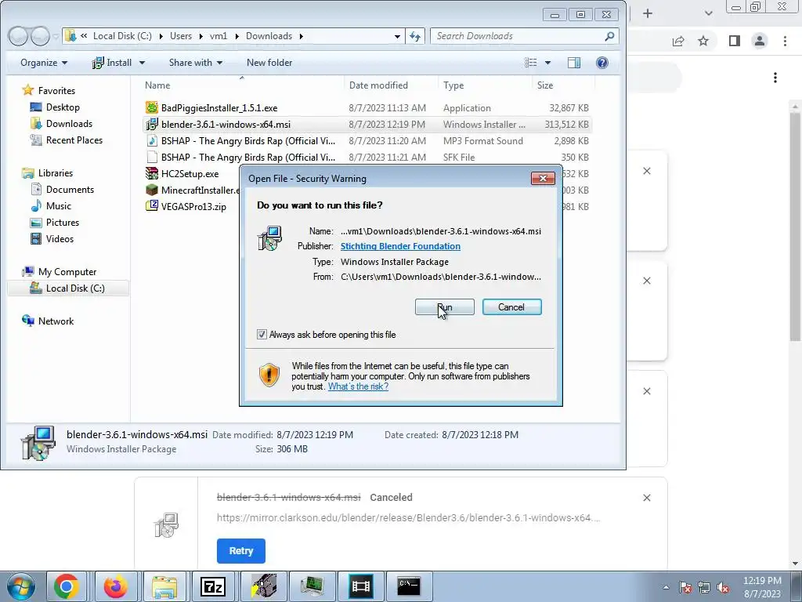Viewport: 802px width, 602px height.
Task: Open the command prompt taskbar icon
Action: pos(409,586)
